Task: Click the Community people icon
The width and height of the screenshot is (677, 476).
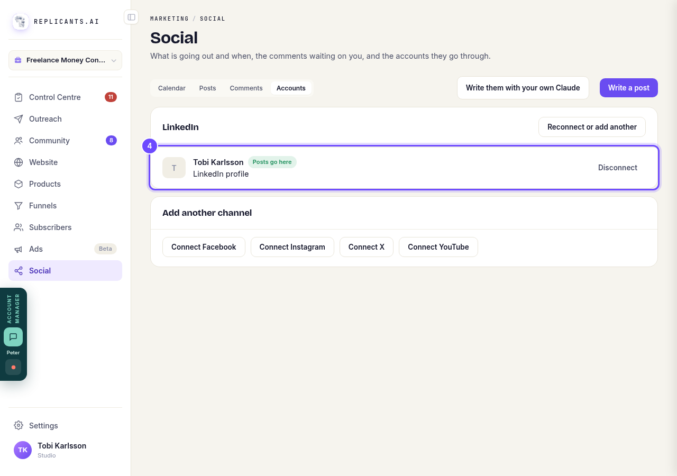Action: pyautogui.click(x=19, y=141)
